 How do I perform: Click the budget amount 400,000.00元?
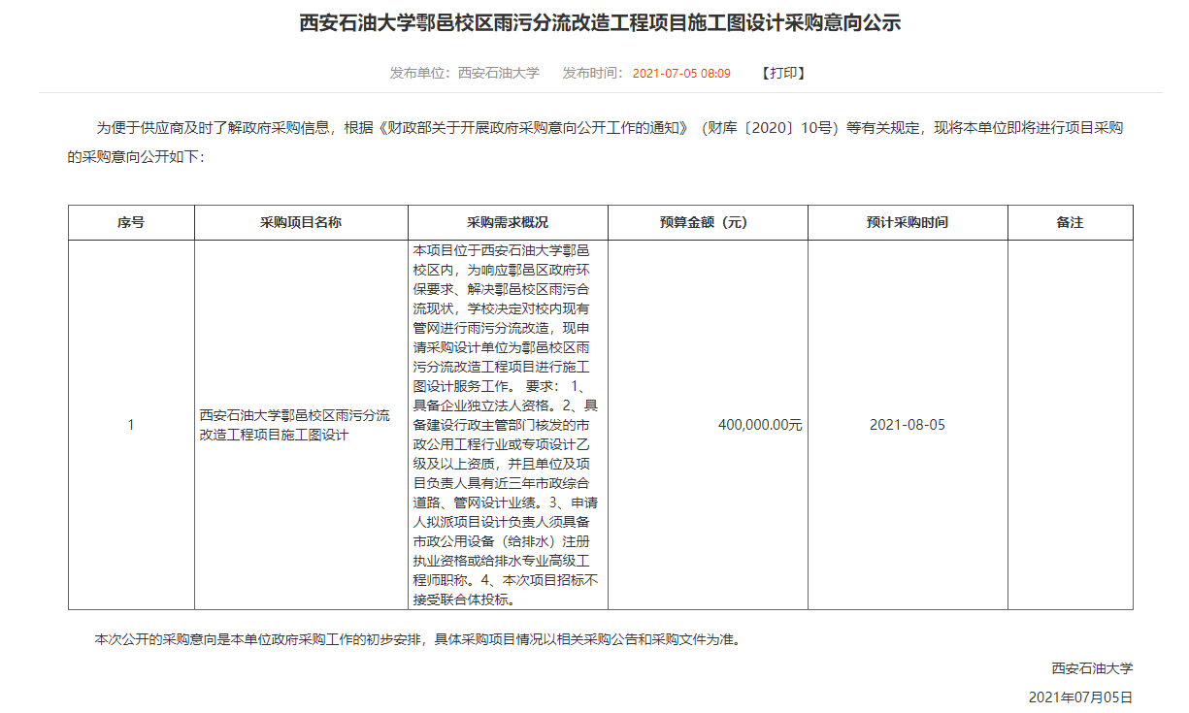(x=760, y=425)
